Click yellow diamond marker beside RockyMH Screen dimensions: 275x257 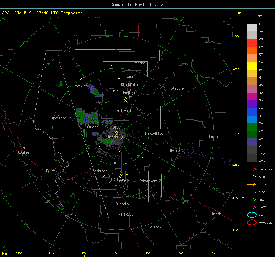click(82, 80)
